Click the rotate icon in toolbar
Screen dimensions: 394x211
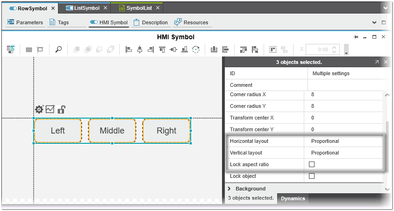(x=196, y=49)
